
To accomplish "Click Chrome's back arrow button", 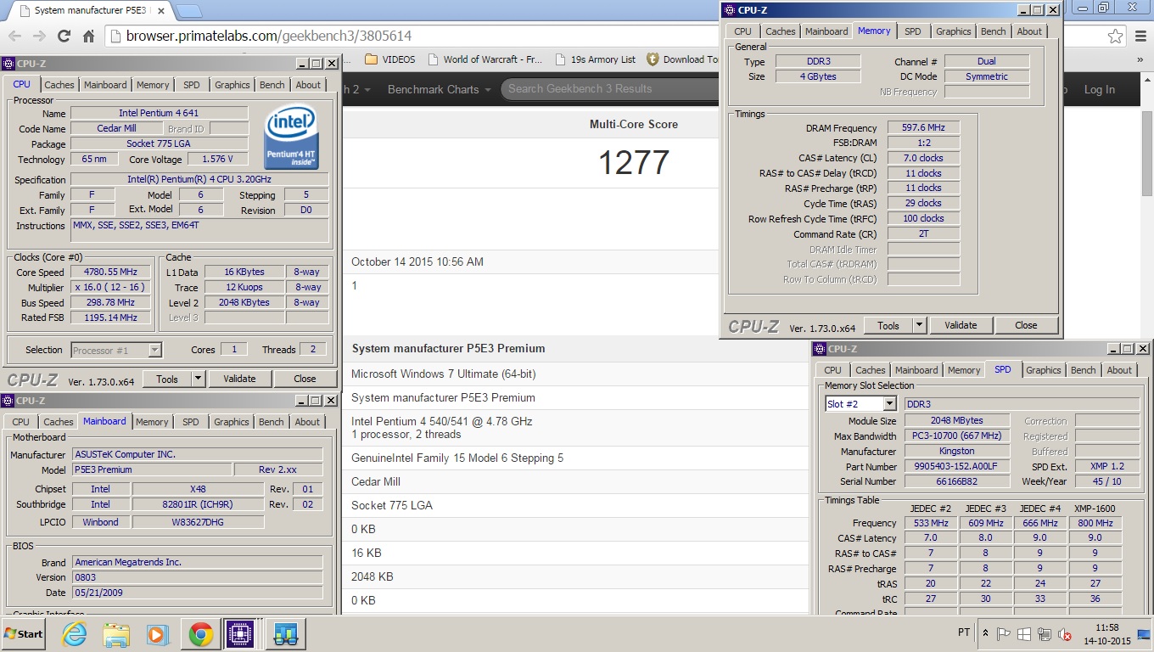I will 14,36.
